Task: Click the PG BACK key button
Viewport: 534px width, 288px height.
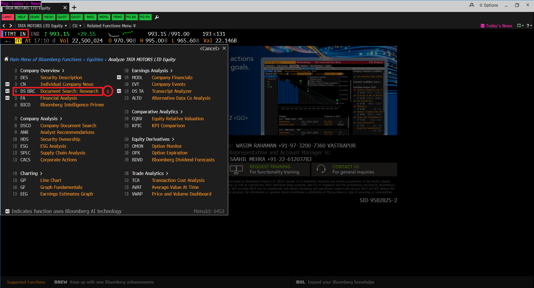Action: coord(131,17)
